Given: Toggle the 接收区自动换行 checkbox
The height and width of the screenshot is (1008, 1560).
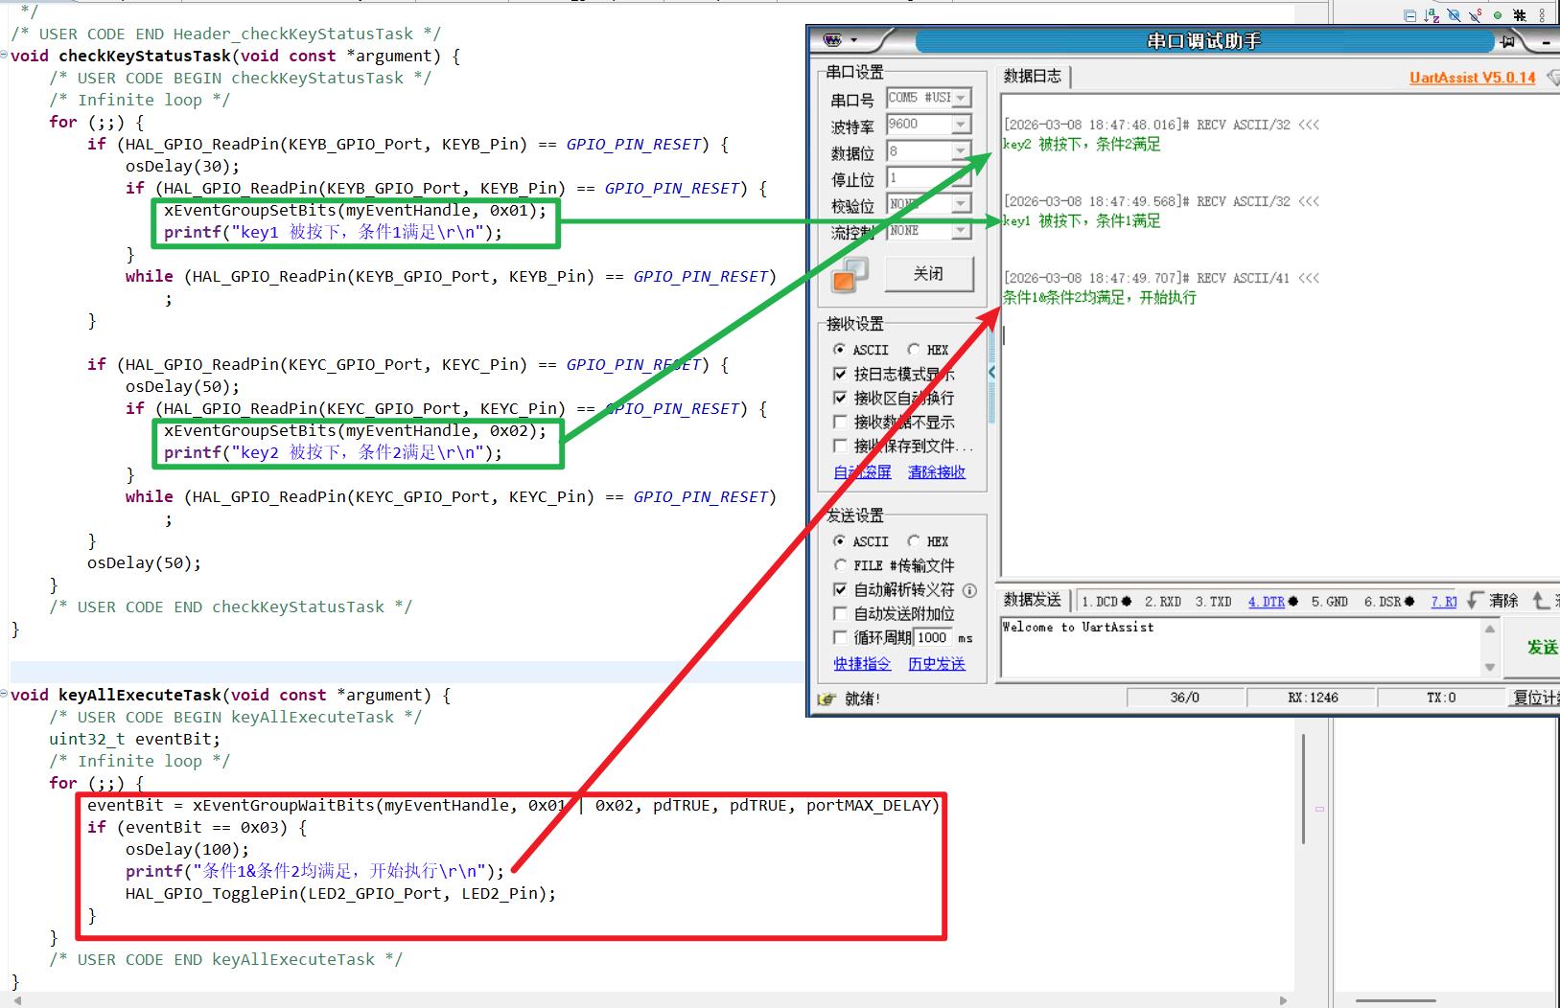Looking at the screenshot, I should point(840,398).
